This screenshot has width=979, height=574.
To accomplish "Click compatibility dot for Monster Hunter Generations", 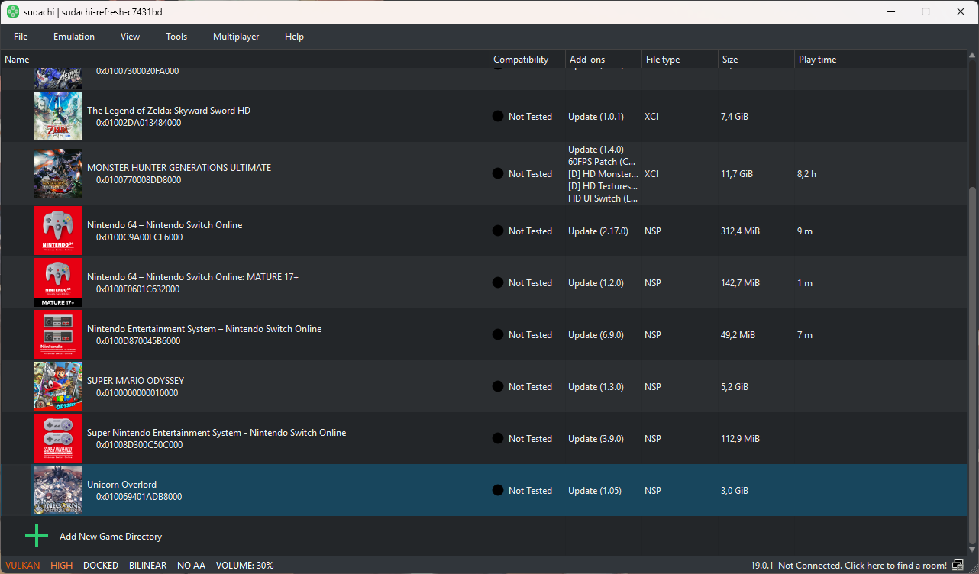I will (x=498, y=174).
